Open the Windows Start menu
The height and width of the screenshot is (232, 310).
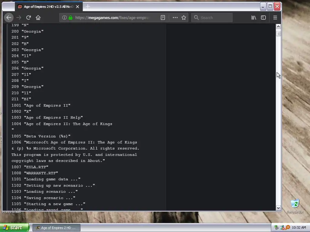point(15,227)
